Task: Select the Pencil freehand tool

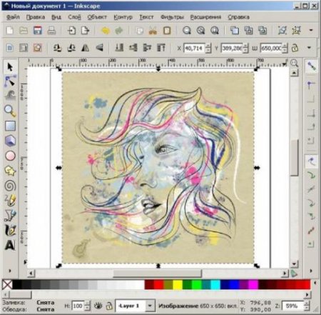Action: (x=10, y=201)
